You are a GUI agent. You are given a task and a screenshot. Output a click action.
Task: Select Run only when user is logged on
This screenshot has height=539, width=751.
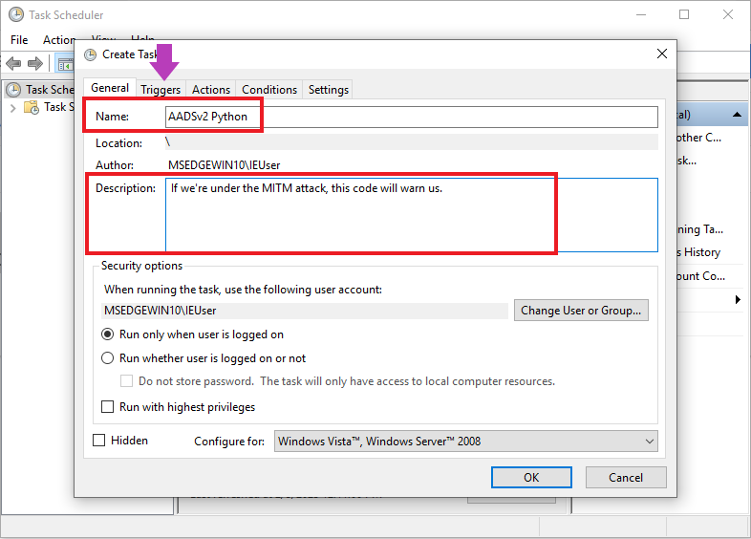click(108, 334)
